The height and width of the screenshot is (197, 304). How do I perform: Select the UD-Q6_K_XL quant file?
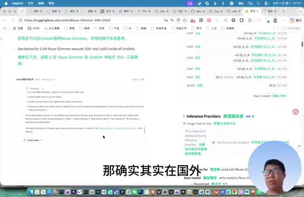coord(262,69)
